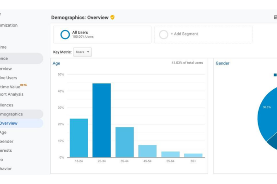Click the gender legend color square

(275, 75)
